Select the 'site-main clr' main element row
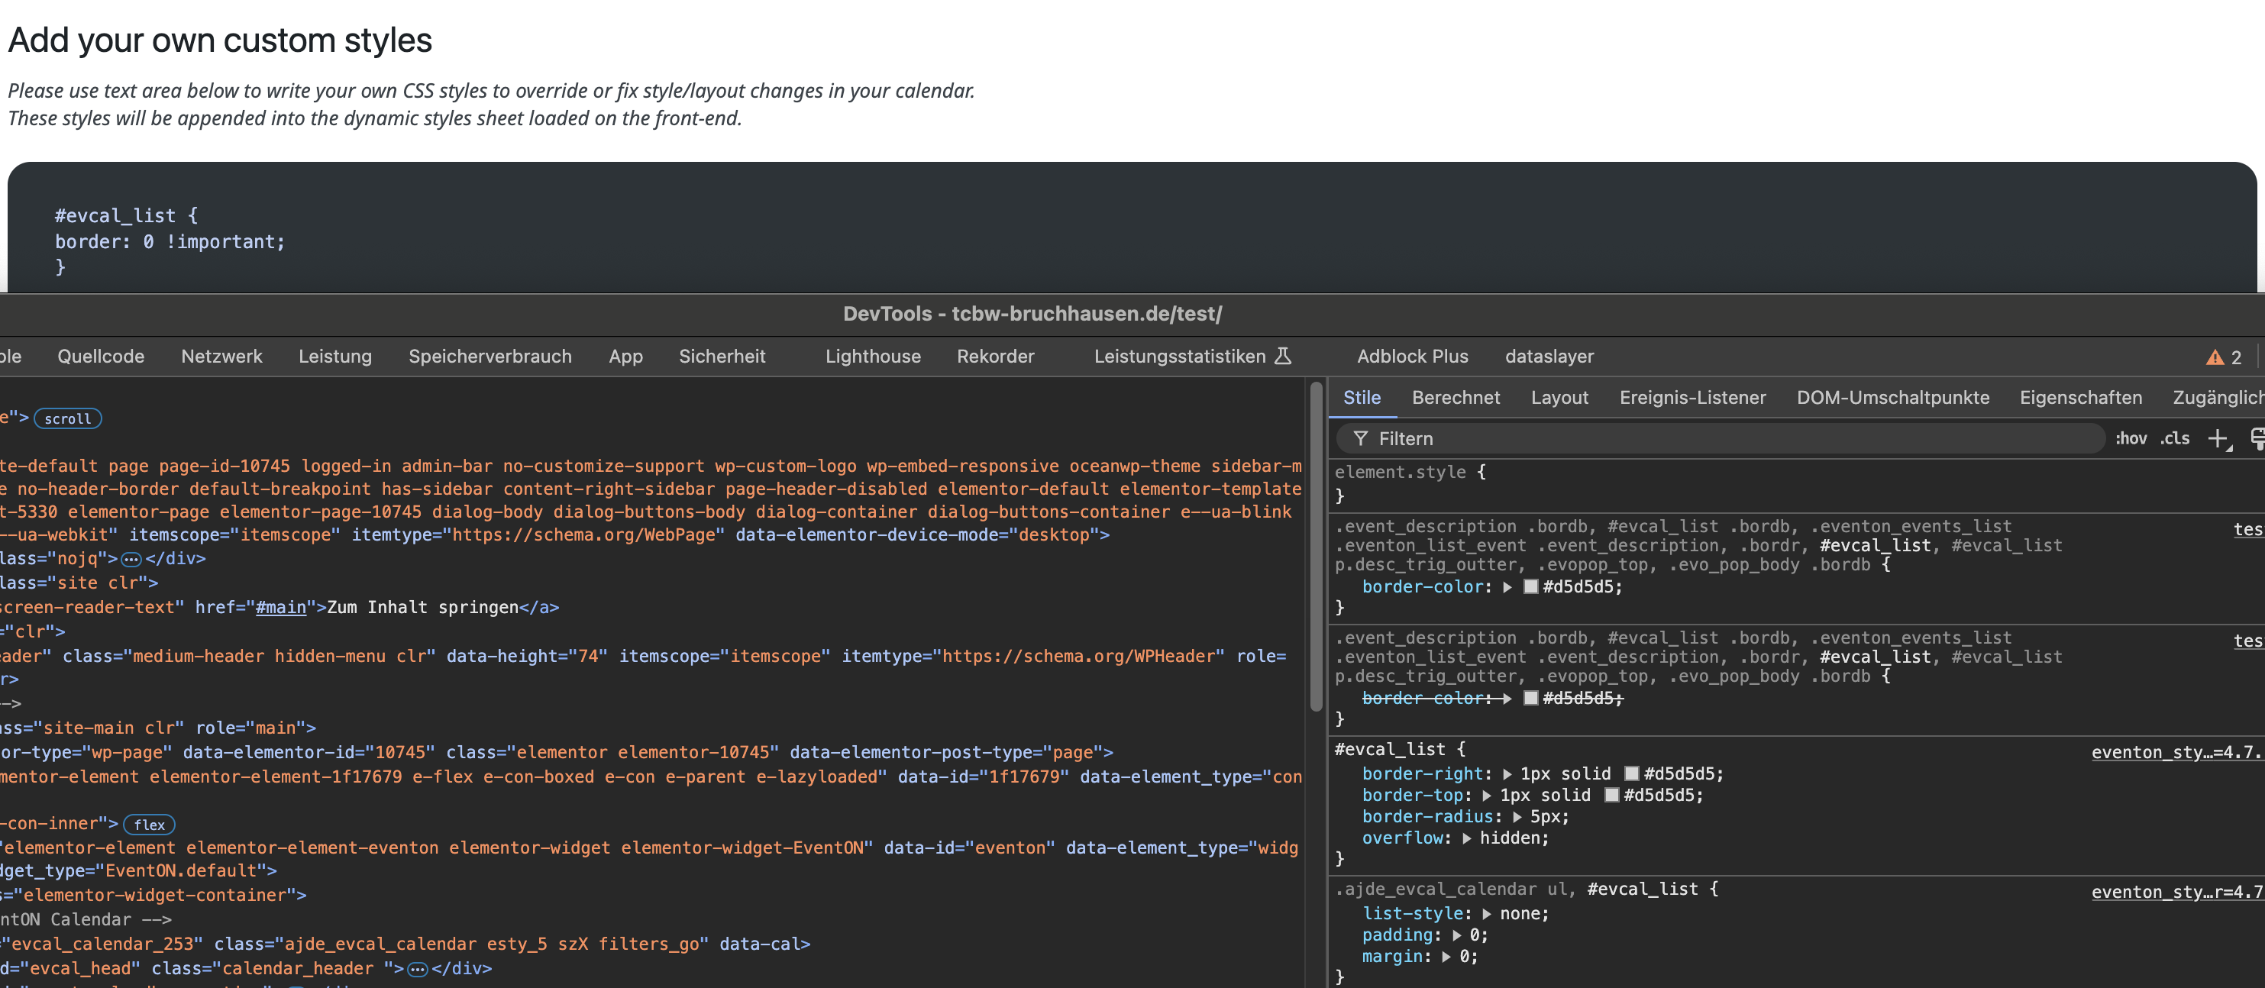Image resolution: width=2265 pixels, height=988 pixels. pyautogui.click(x=158, y=728)
